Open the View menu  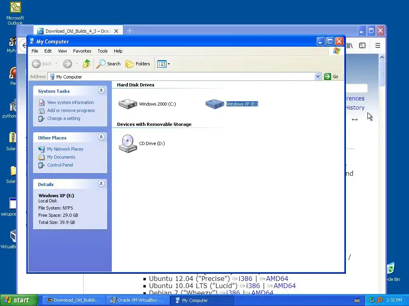point(62,51)
